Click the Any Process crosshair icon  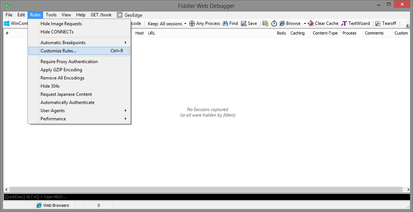tap(192, 23)
